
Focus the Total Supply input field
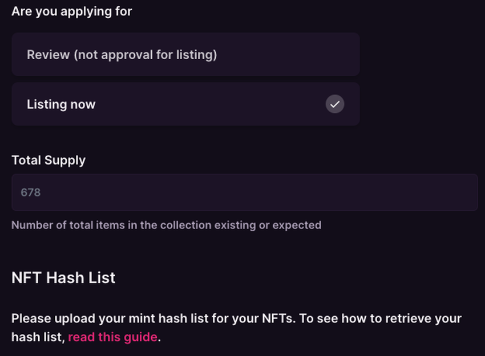(x=244, y=193)
